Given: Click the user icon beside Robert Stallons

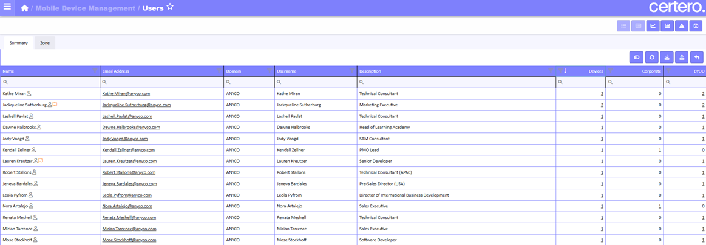Looking at the screenshot, I should point(34,172).
